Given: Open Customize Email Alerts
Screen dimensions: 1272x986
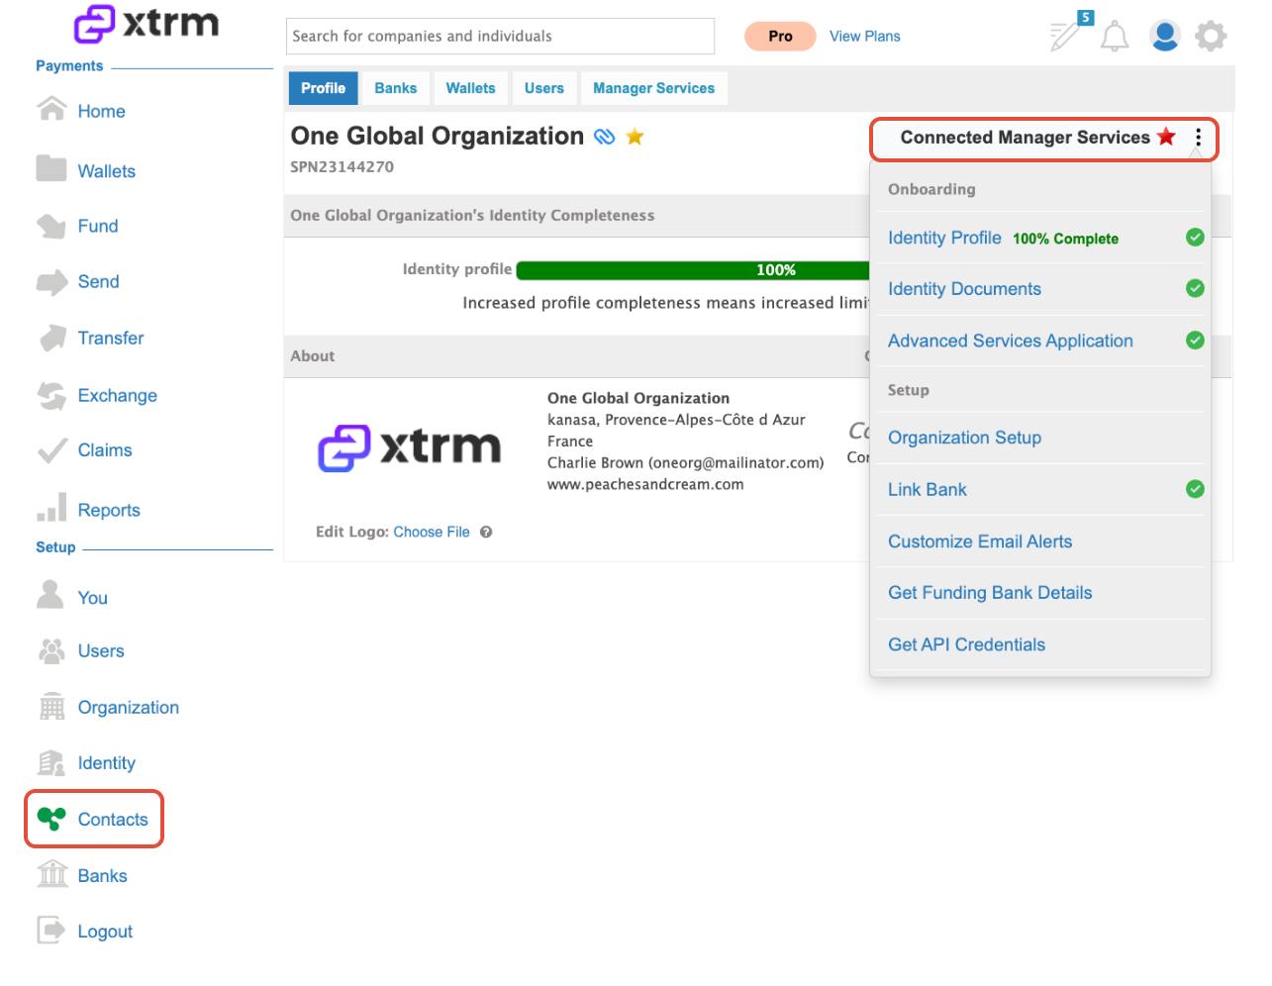Looking at the screenshot, I should [x=980, y=542].
